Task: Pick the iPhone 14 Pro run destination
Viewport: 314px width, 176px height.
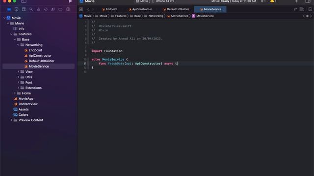Action: 163,1
